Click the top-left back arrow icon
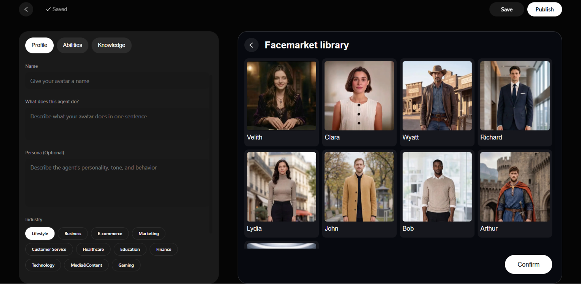The height and width of the screenshot is (284, 581). point(26,9)
